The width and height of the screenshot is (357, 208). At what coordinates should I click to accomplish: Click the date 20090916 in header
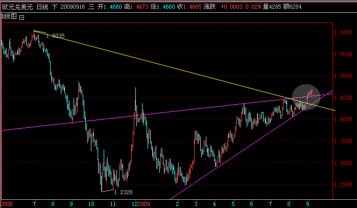(x=73, y=7)
